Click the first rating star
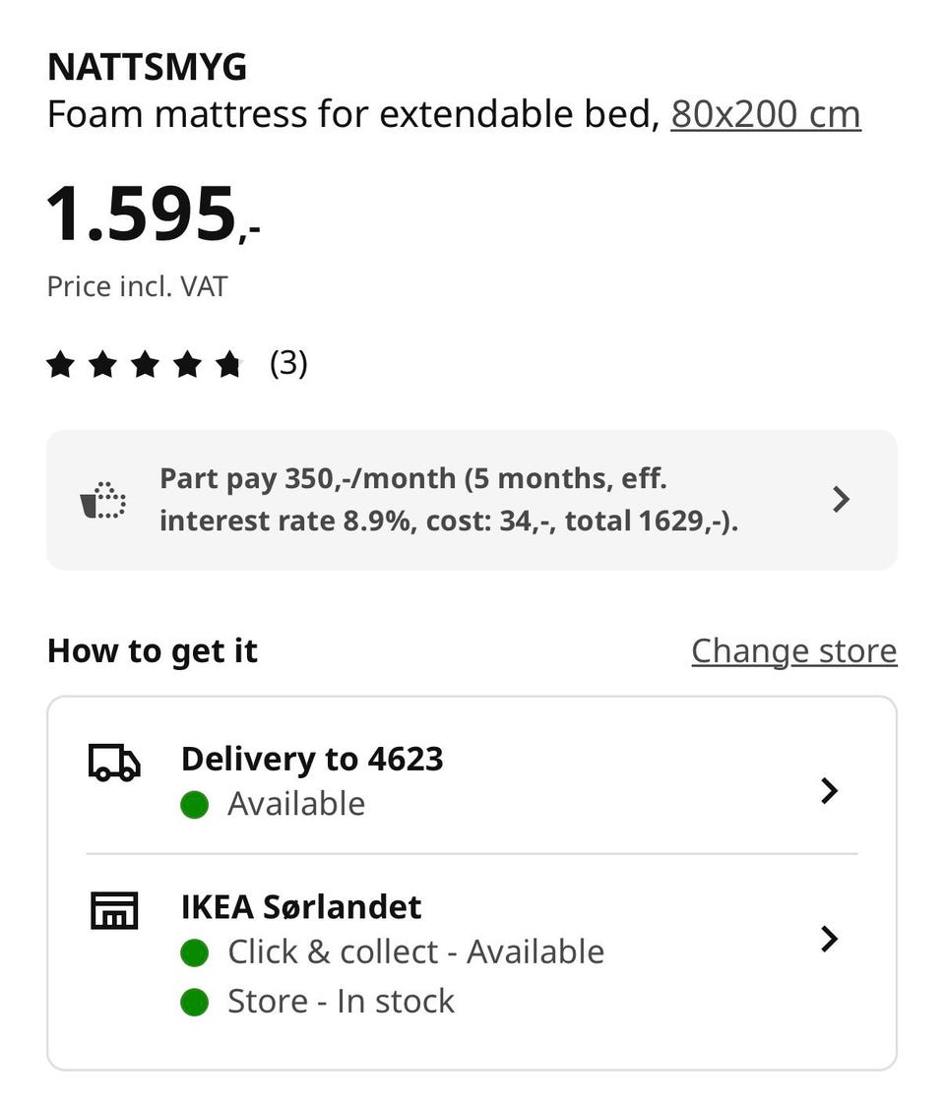The image size is (945, 1105). tap(61, 365)
